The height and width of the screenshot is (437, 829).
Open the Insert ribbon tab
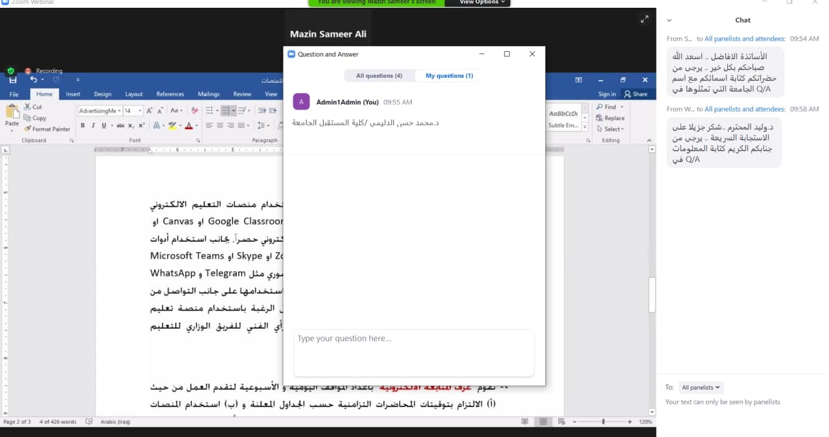coord(73,94)
